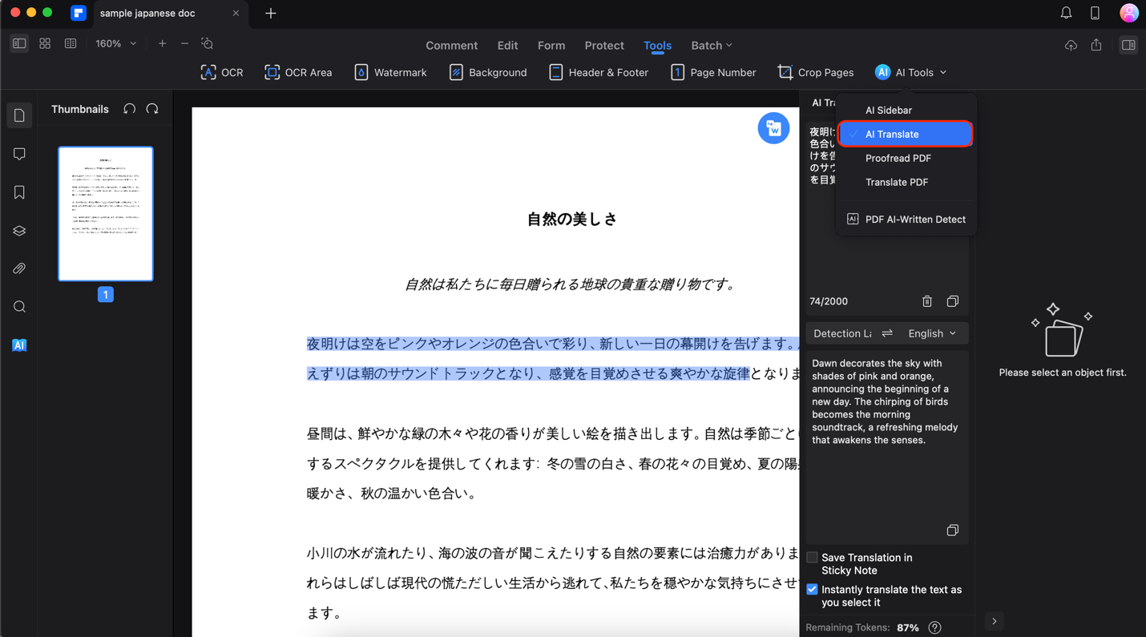Screen dimensions: 1146x637
Task: Uncheck Instantly translate the text option
Action: 812,590
